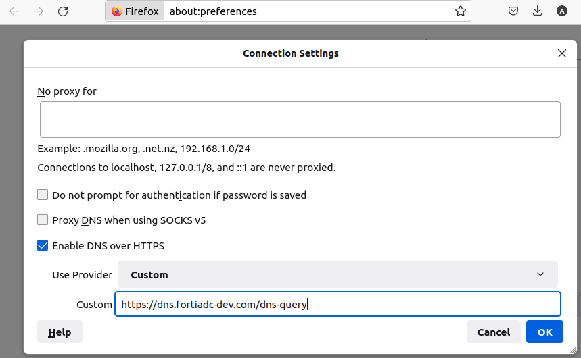Bookmark this page with the star icon
Image resolution: width=581 pixels, height=358 pixels.
(x=461, y=11)
